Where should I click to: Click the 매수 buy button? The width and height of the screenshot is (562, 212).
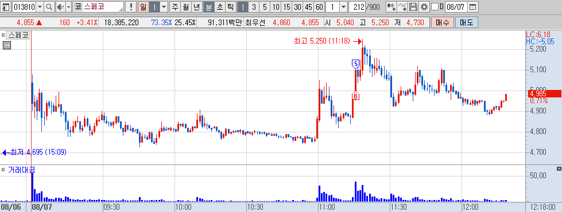click(443, 23)
